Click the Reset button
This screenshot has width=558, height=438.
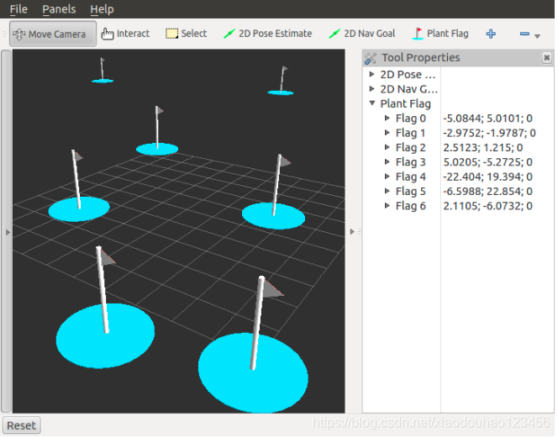[x=21, y=427]
